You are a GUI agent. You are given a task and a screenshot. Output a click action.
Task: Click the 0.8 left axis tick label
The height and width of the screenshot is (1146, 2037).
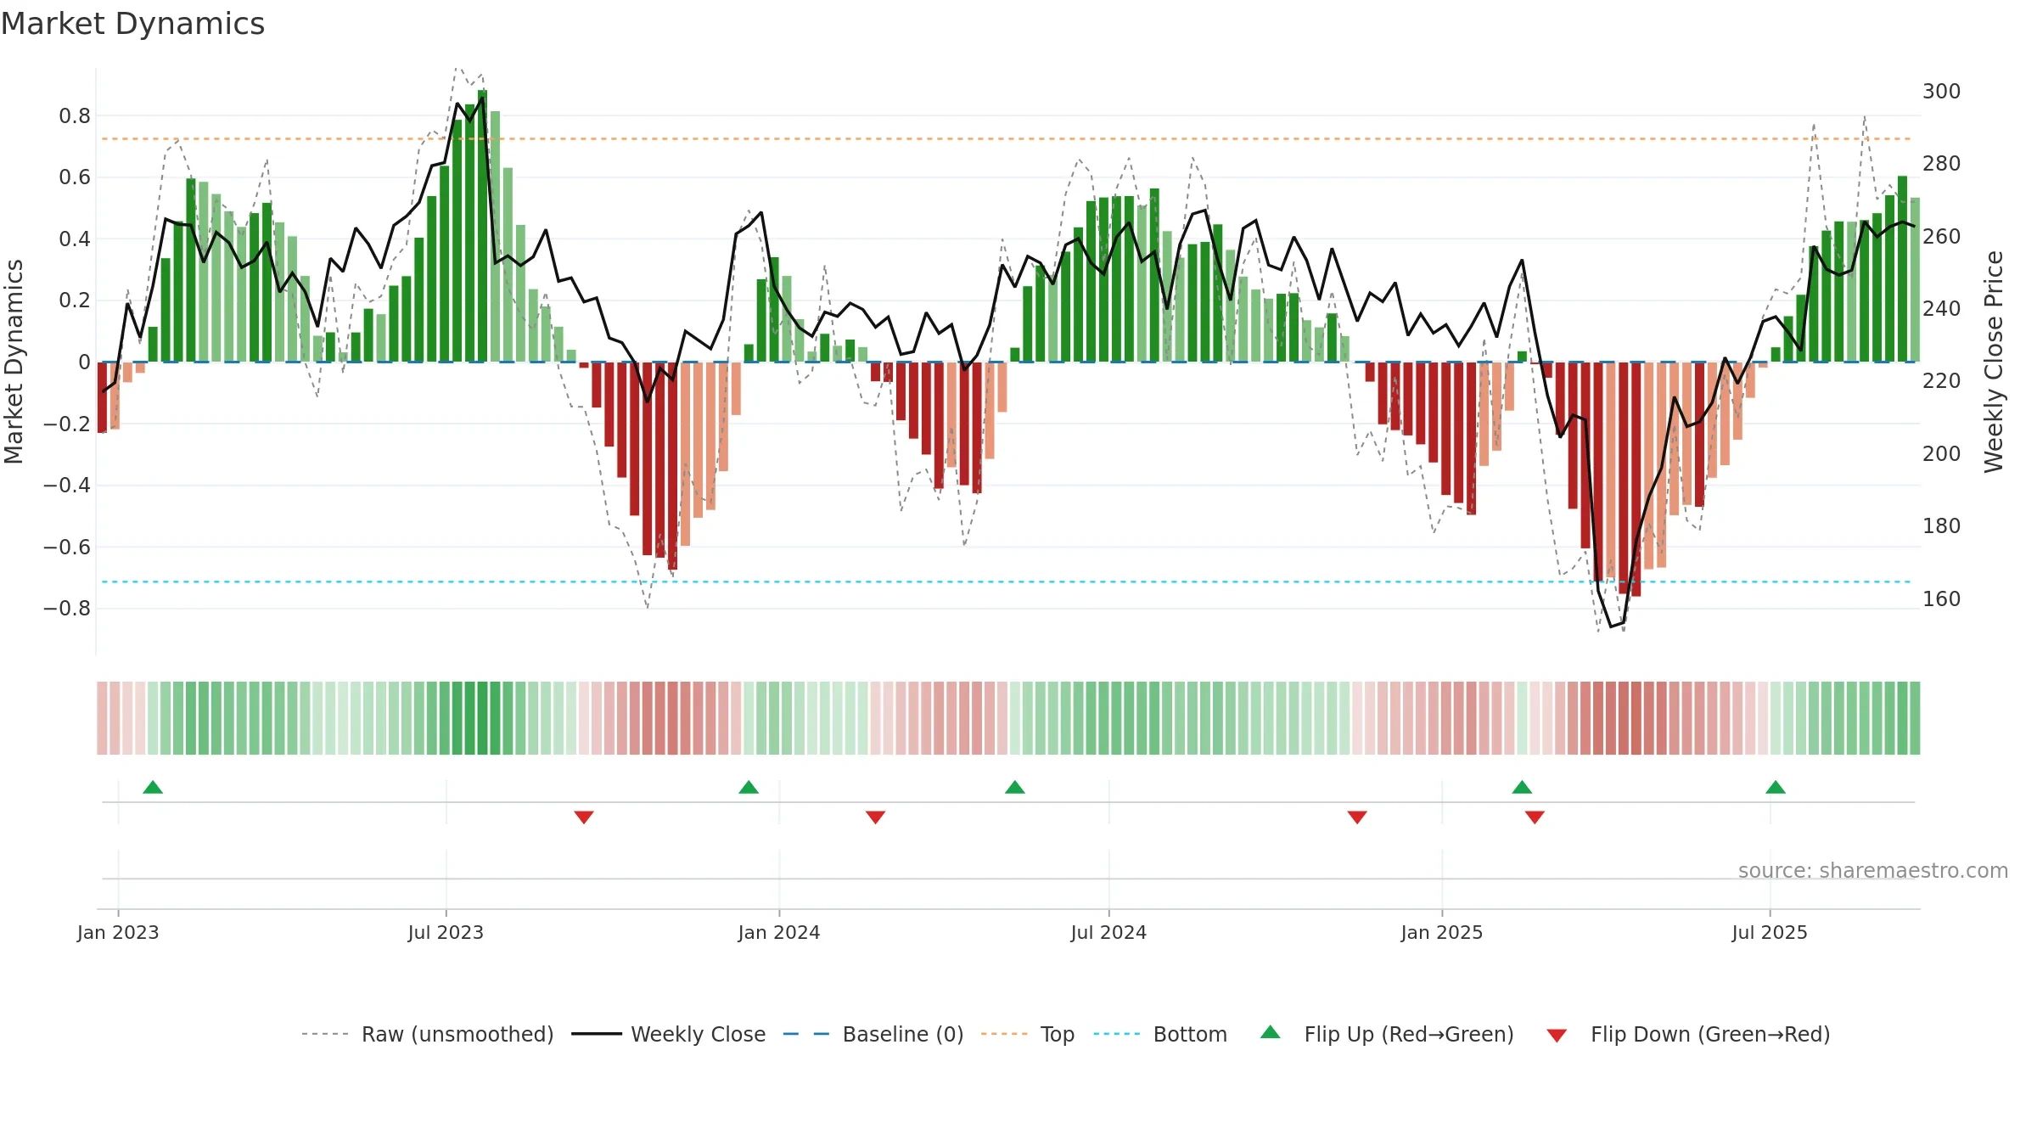click(x=75, y=116)
